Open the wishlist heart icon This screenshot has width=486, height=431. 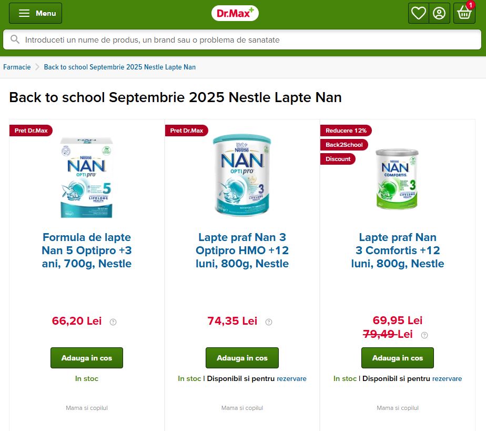tap(419, 13)
